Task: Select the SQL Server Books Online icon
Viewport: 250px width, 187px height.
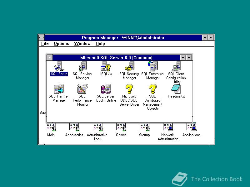Action: pyautogui.click(x=106, y=89)
